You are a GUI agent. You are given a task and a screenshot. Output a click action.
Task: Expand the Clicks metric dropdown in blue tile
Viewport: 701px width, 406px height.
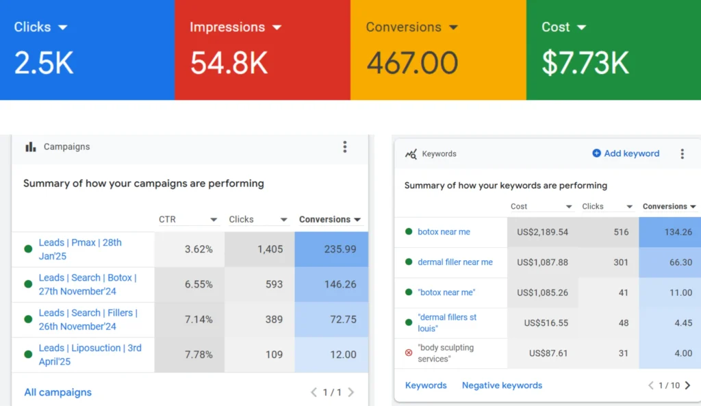click(x=62, y=27)
